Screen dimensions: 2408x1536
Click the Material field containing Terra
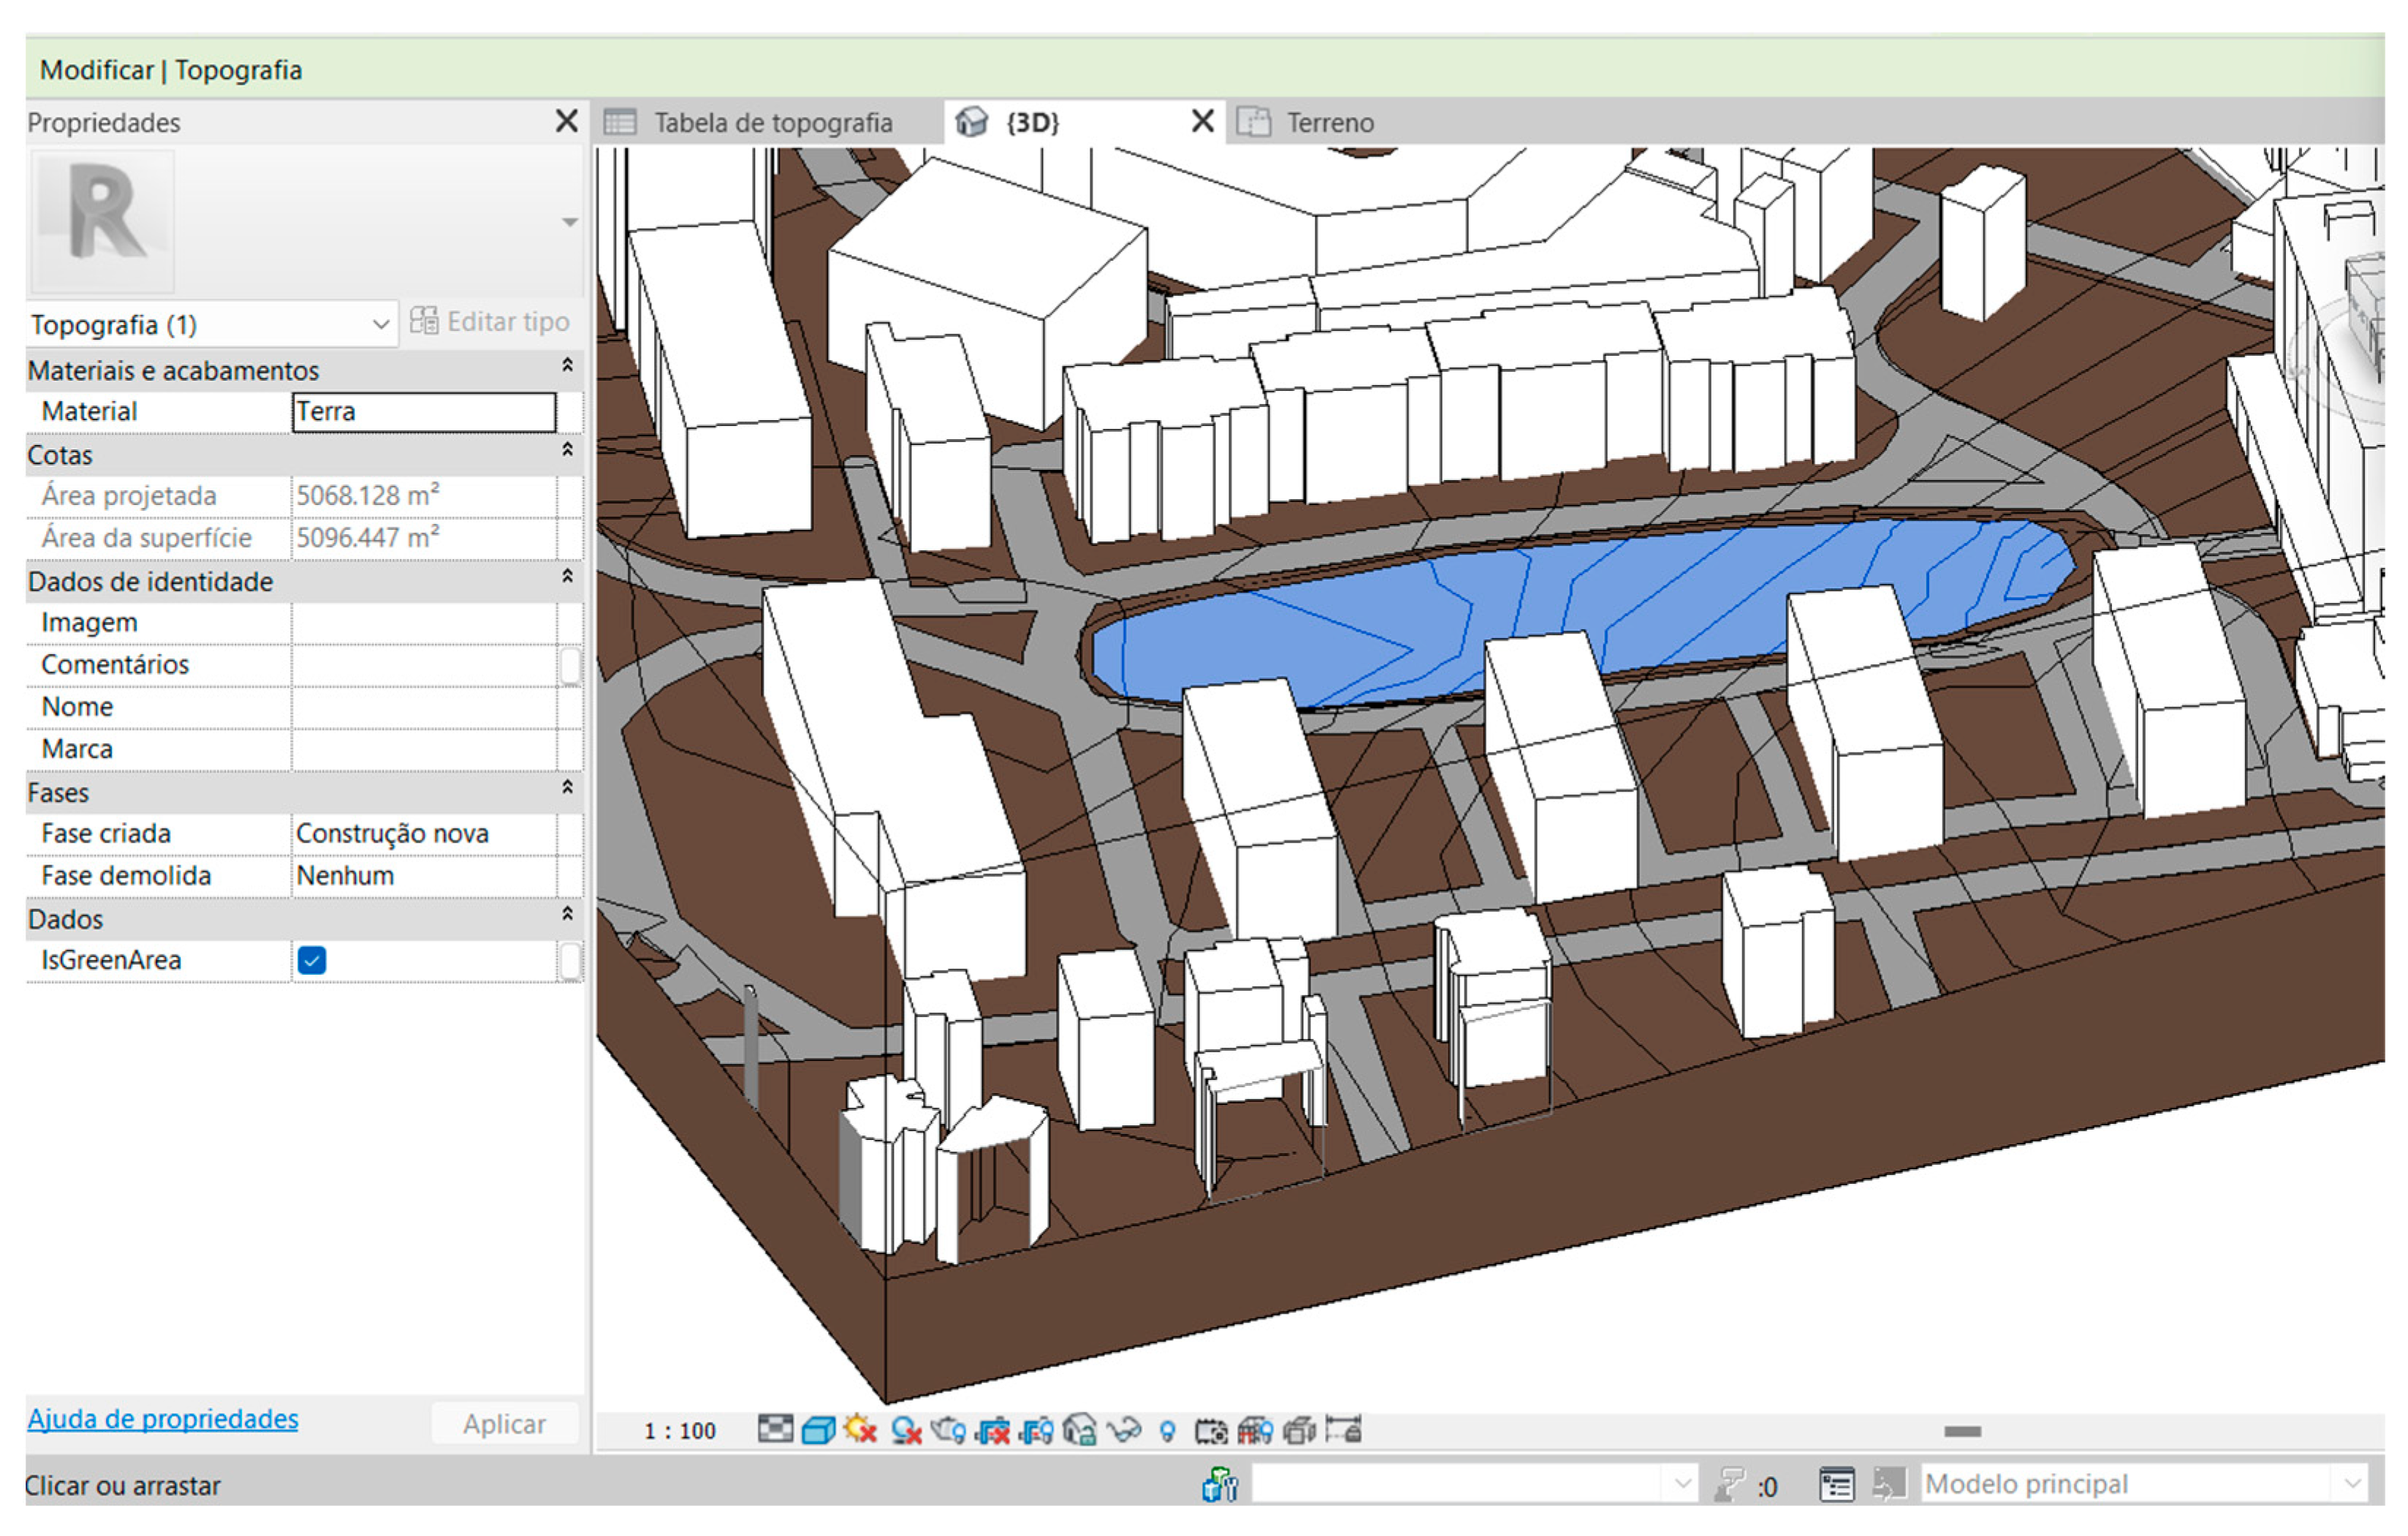pyautogui.click(x=423, y=411)
